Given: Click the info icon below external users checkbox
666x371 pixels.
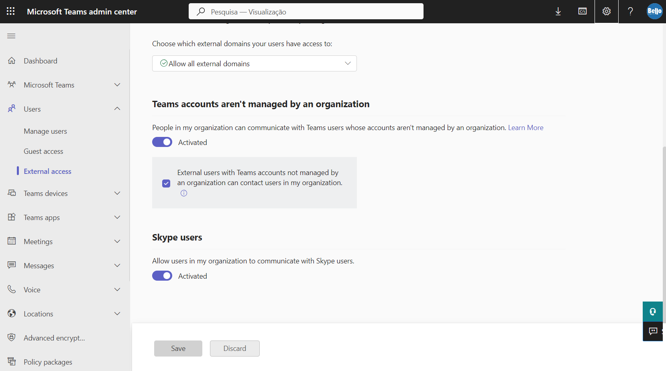Looking at the screenshot, I should (184, 193).
